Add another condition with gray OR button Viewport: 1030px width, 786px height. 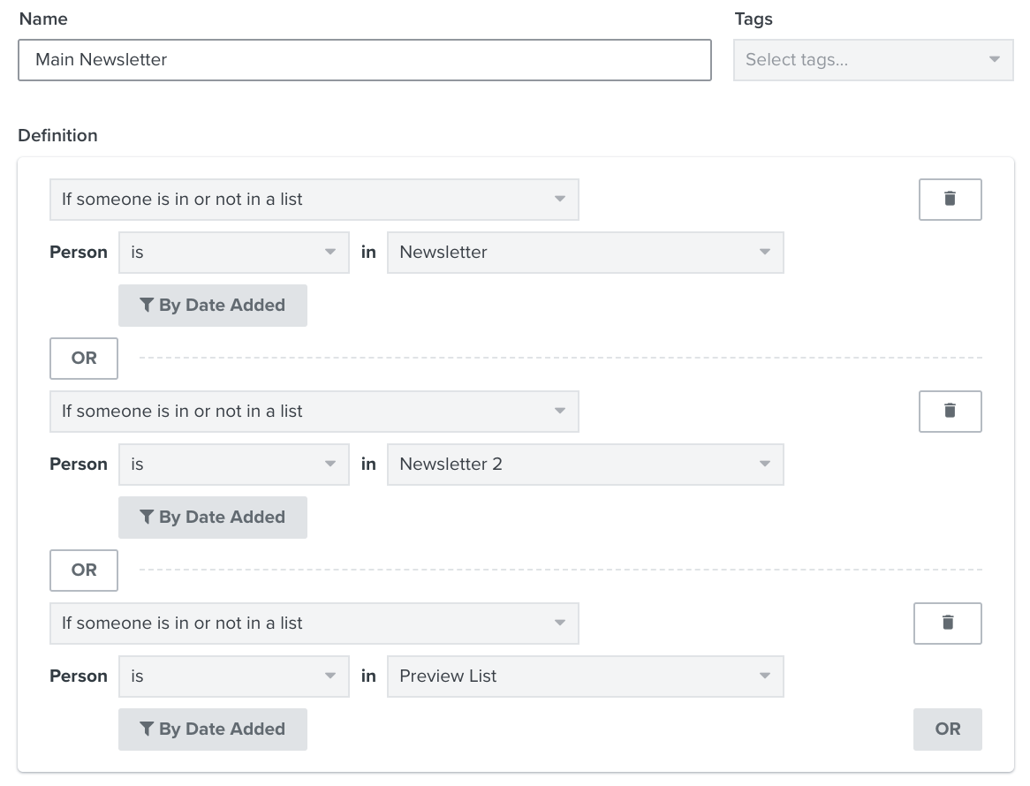pyautogui.click(x=947, y=729)
